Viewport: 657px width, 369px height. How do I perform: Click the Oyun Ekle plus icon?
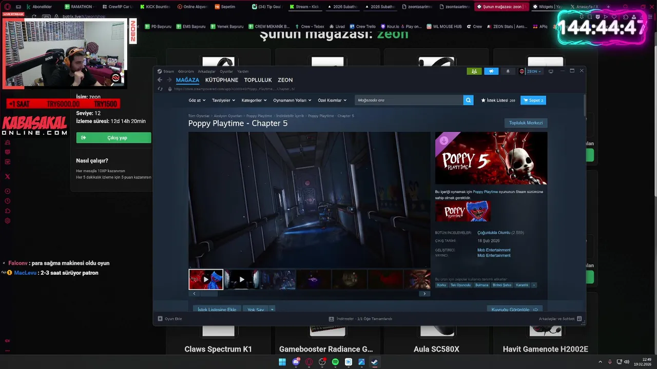point(160,319)
